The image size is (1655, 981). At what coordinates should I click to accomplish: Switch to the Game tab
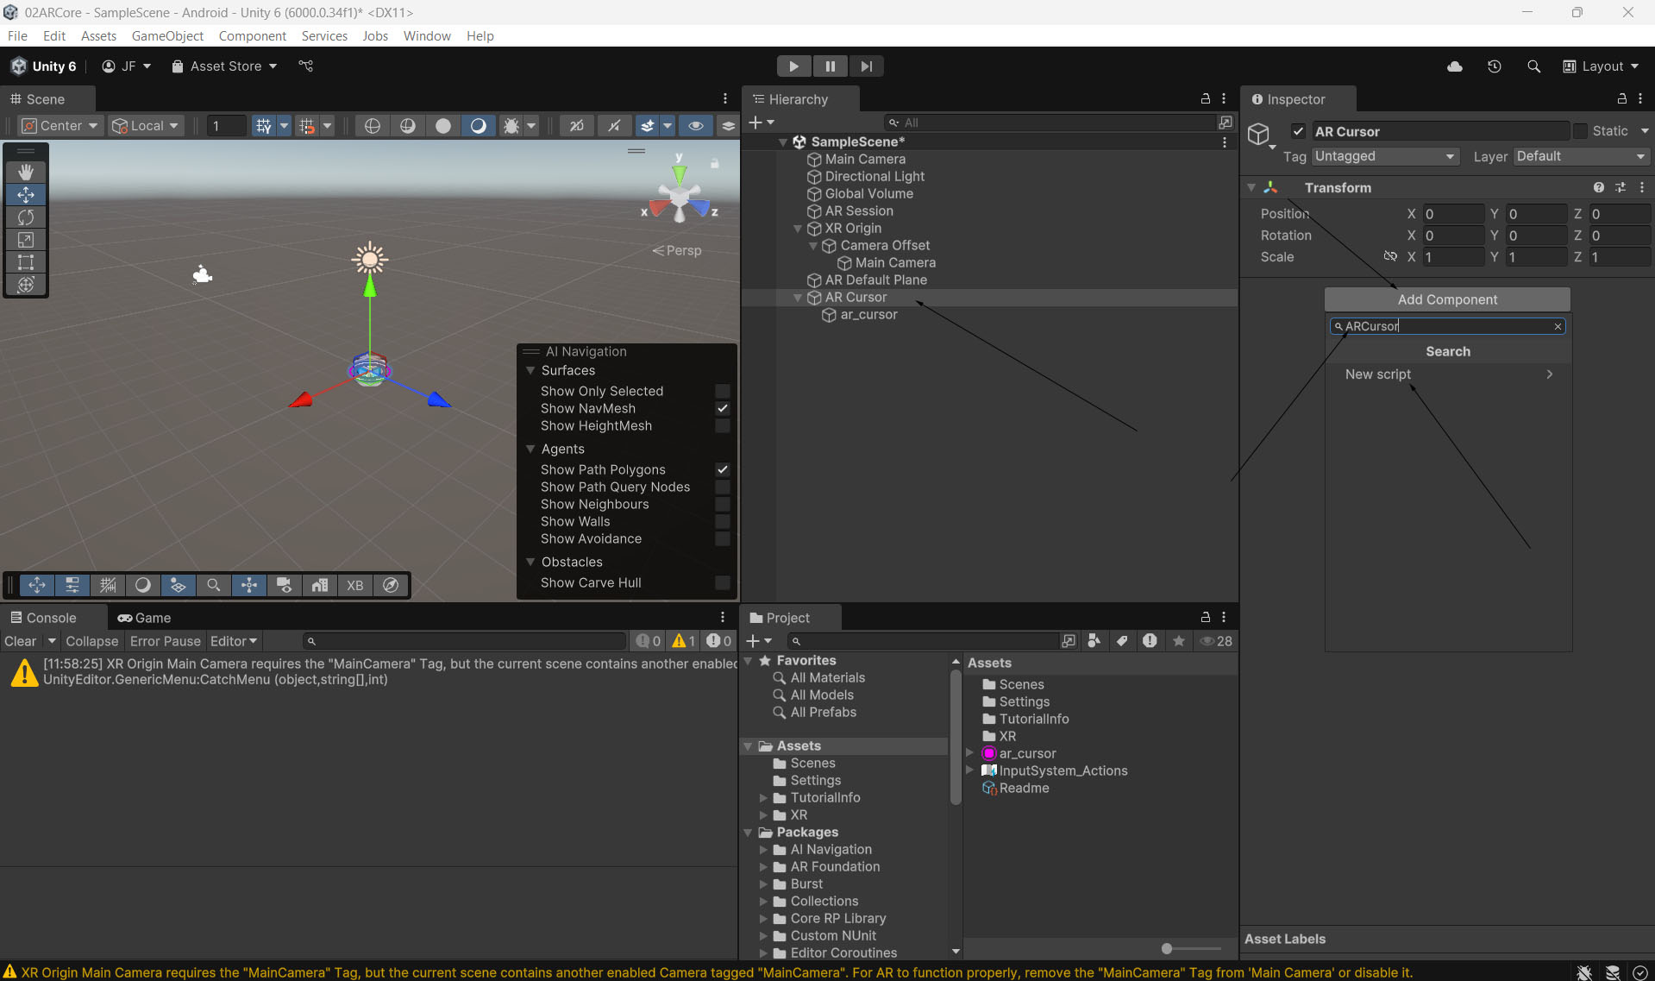point(144,618)
